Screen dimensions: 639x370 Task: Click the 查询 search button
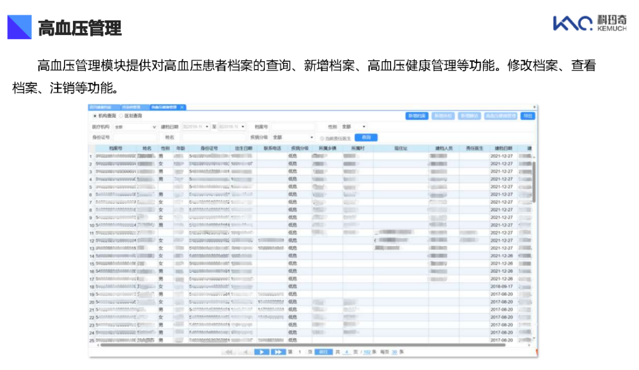tap(366, 137)
